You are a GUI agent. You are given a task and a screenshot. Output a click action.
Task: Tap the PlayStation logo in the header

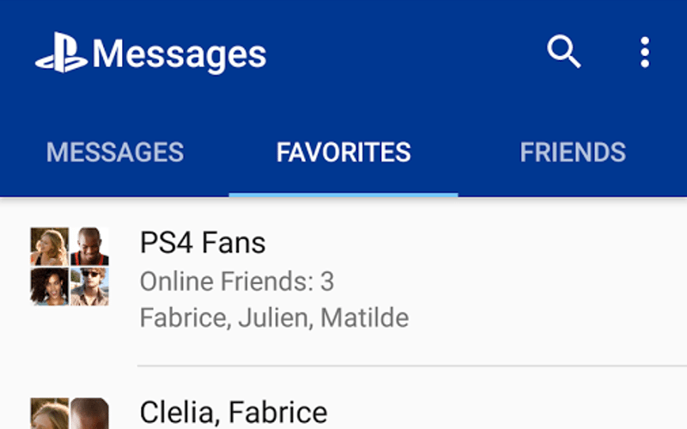[x=60, y=55]
